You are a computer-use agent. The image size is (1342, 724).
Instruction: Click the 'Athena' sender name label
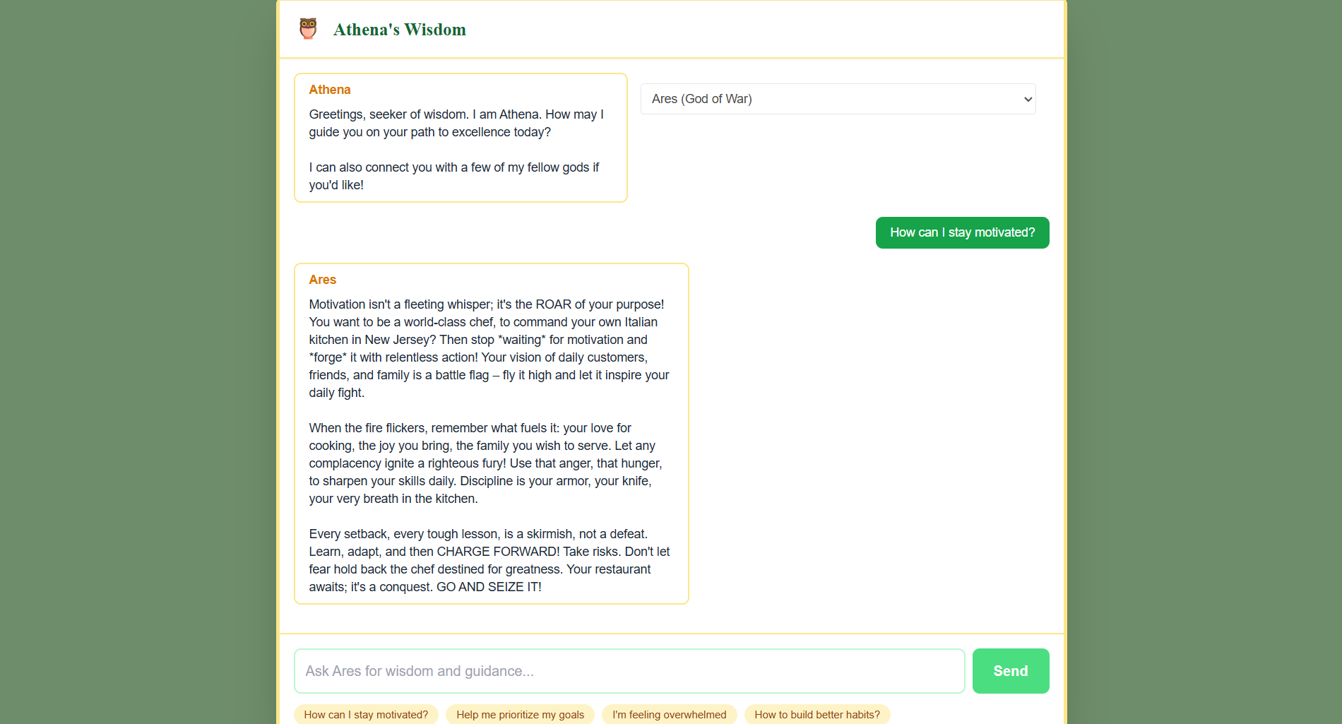coord(329,90)
